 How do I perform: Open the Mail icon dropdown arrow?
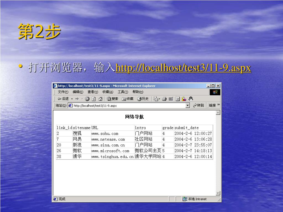point(159,99)
